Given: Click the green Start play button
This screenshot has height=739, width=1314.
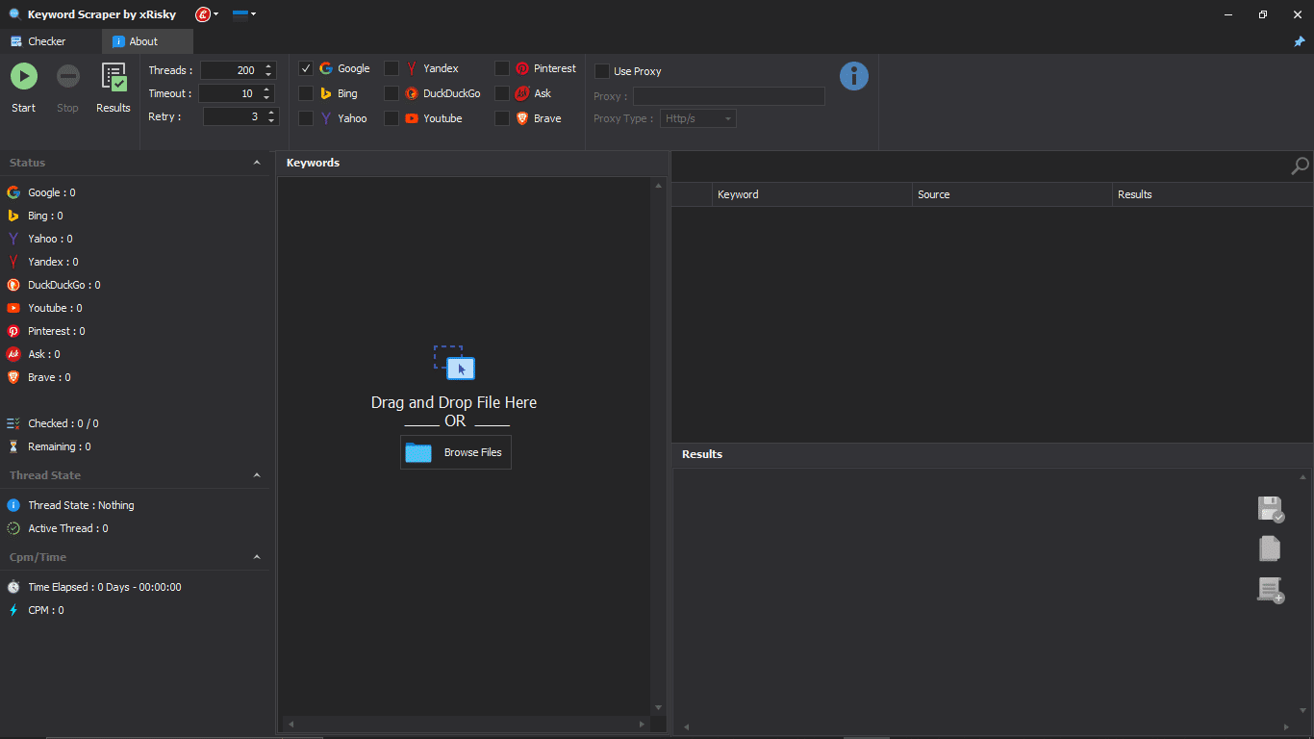Looking at the screenshot, I should pos(24,76).
